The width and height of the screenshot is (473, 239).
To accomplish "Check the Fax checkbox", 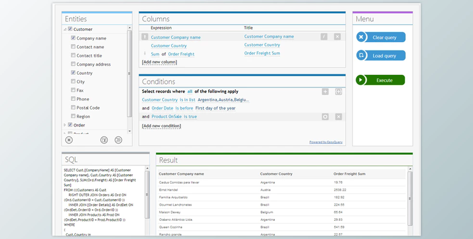I will (x=73, y=90).
